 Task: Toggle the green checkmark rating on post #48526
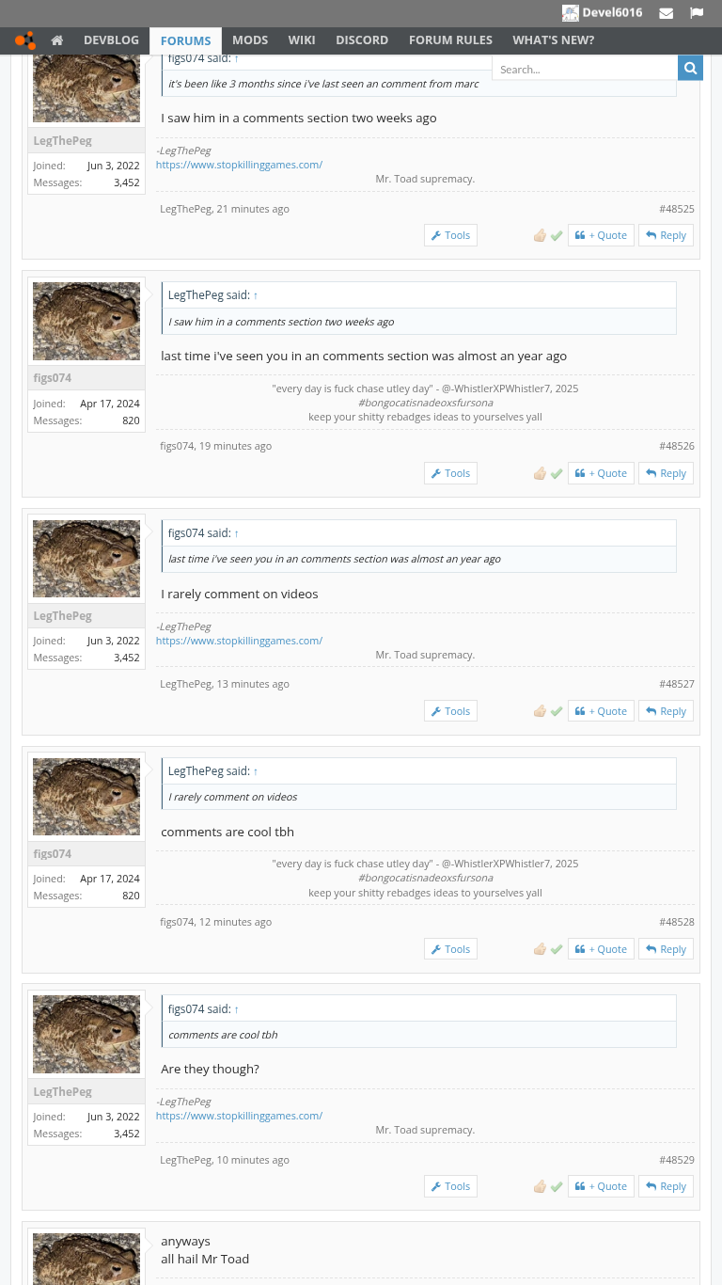point(557,473)
